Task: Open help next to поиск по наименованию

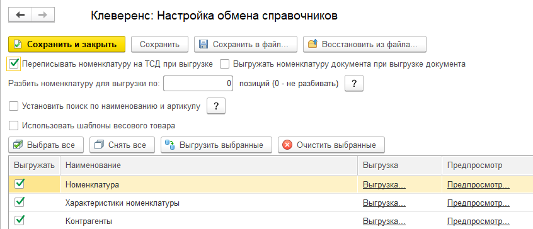Action: 216,106
